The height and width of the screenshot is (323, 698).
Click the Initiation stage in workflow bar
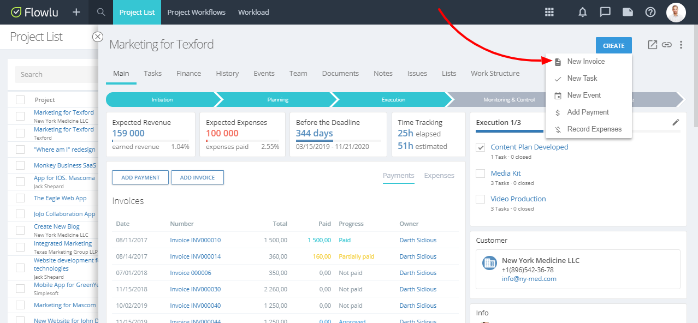click(162, 100)
